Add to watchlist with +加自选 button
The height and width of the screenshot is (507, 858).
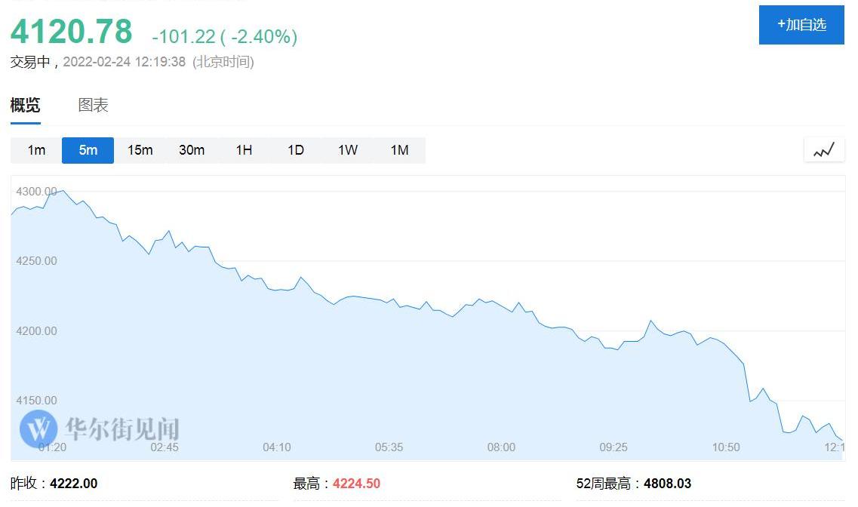[x=801, y=25]
